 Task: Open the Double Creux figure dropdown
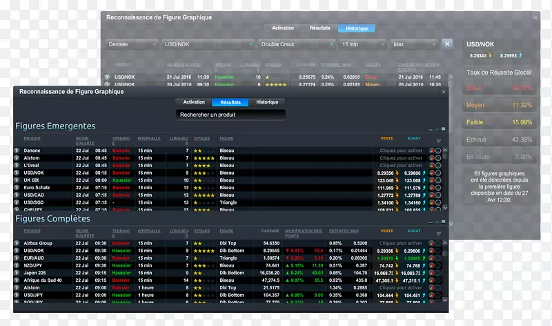pyautogui.click(x=295, y=44)
